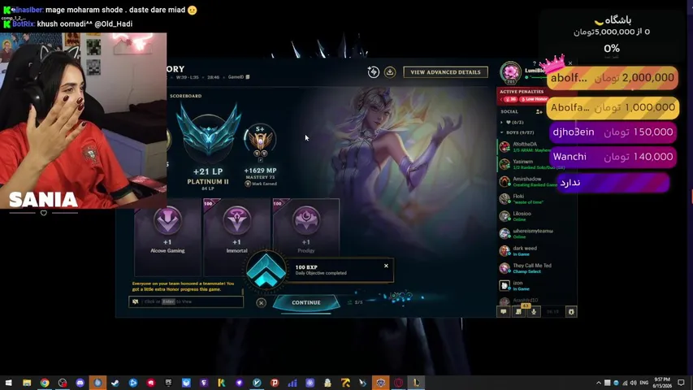
Task: Open Opera GX from taskbar
Action: pos(398,383)
